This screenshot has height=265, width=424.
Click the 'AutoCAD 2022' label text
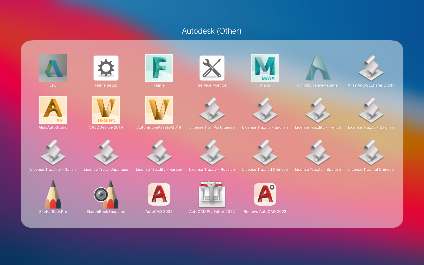159,212
